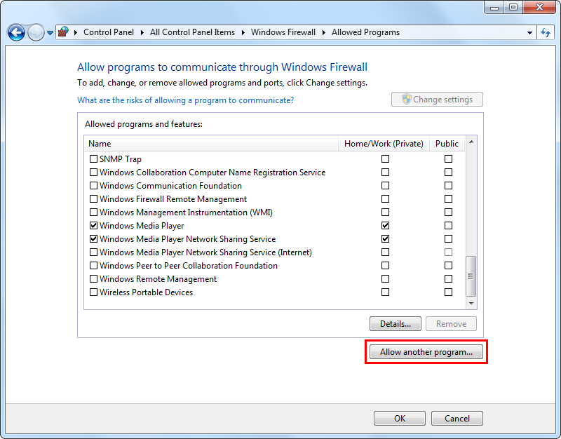Click the shield icon on Change settings
This screenshot has height=439, width=561.
coord(406,99)
